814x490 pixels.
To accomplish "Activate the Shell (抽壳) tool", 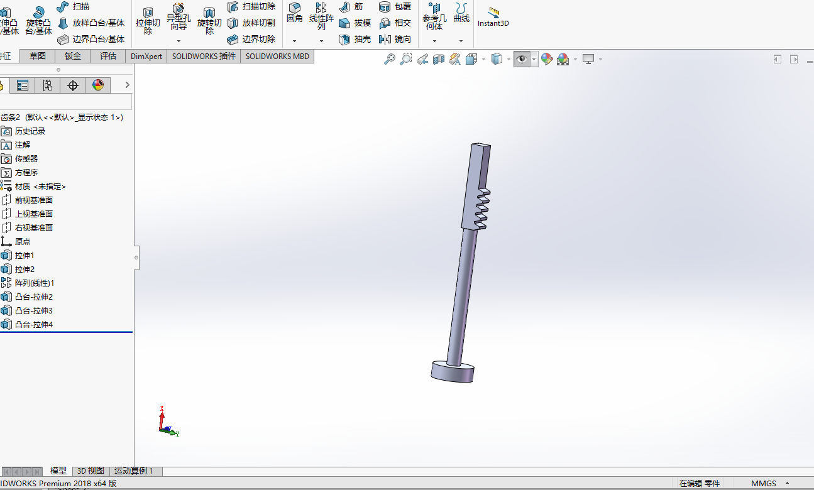I will tap(355, 39).
